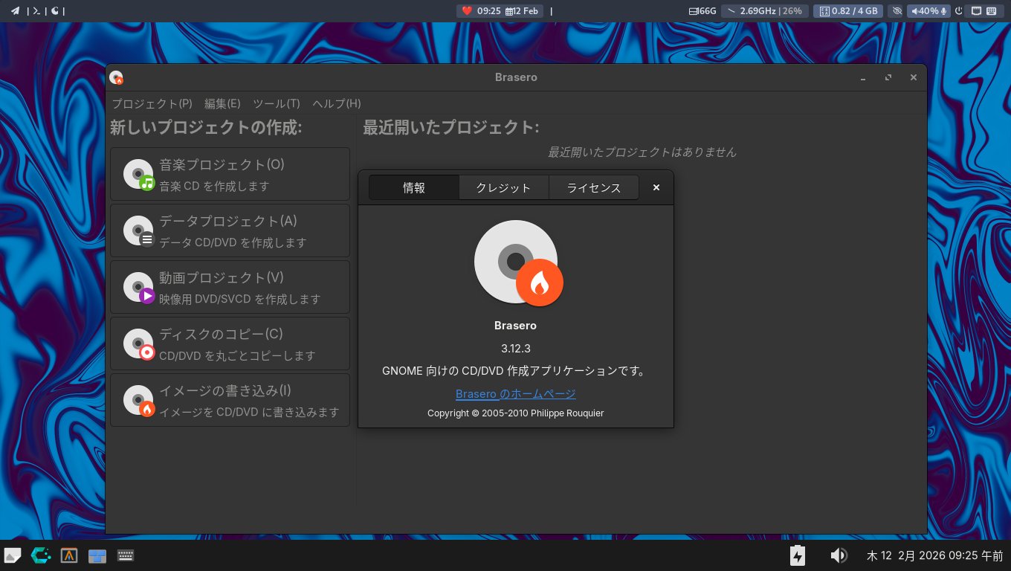The image size is (1011, 571).
Task: Click the 最近開いたプロジェクト: heading
Action: pos(451,127)
